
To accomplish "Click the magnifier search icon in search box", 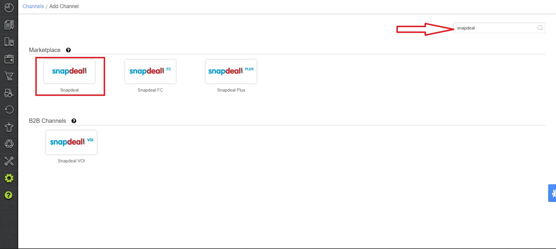I will tap(540, 28).
